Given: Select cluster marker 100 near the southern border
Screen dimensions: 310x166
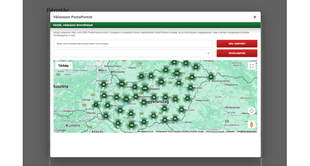Looking at the screenshot, I should (131, 125).
